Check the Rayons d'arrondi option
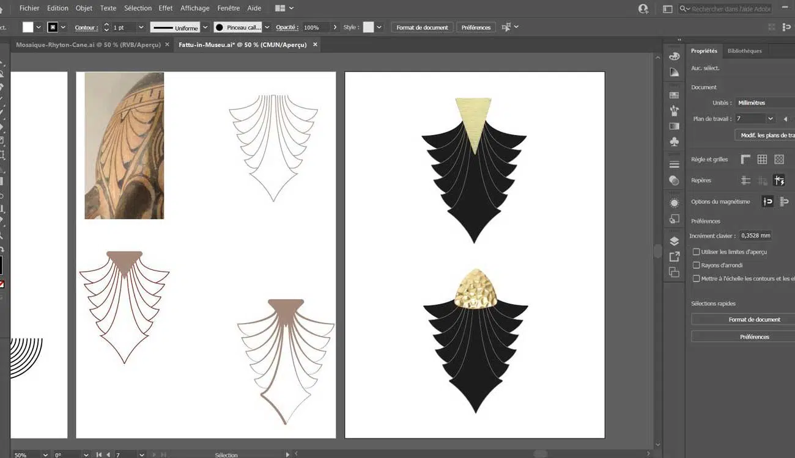Viewport: 795px width, 458px height. pos(696,265)
